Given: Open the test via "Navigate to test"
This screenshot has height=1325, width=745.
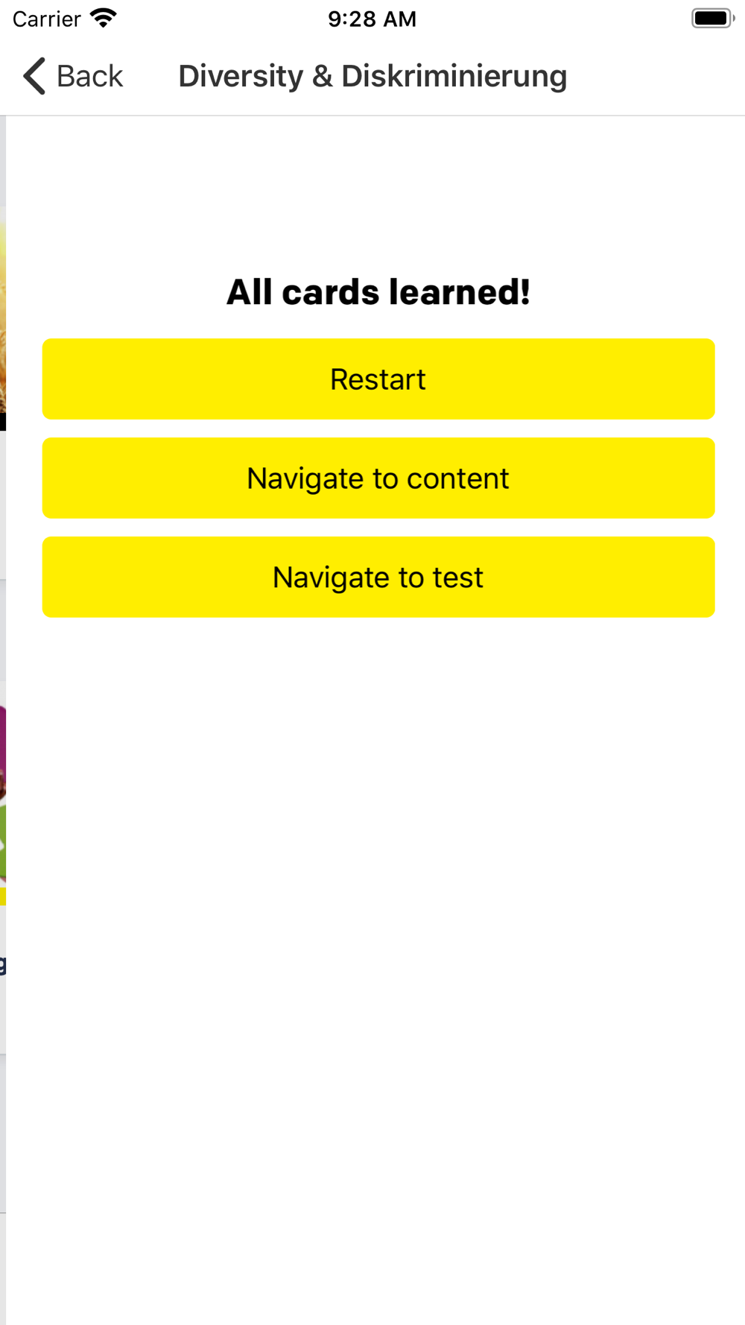Looking at the screenshot, I should (x=378, y=578).
